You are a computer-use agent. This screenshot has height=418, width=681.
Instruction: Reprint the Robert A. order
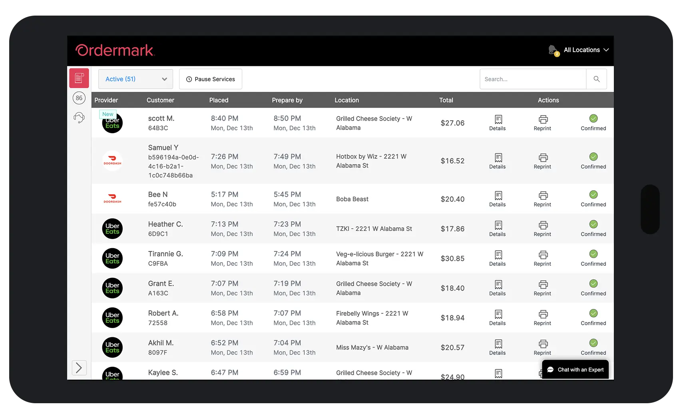pos(542,318)
